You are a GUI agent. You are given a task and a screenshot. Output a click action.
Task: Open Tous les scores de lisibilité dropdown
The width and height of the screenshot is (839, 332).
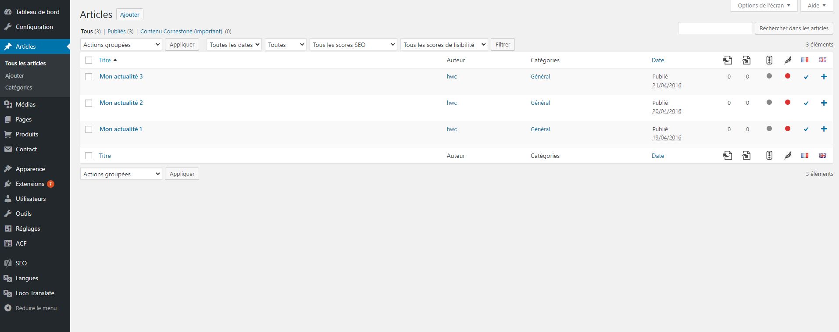click(x=444, y=45)
